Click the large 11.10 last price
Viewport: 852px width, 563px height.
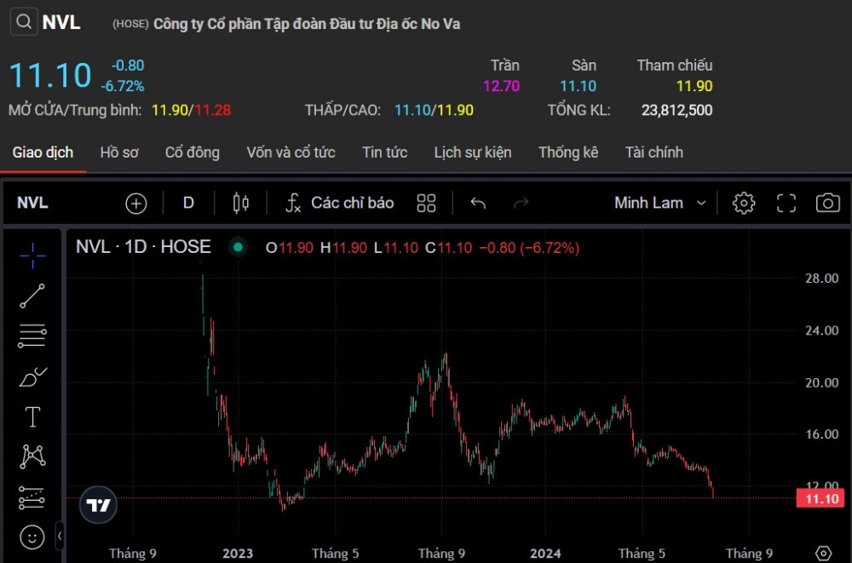pos(50,75)
